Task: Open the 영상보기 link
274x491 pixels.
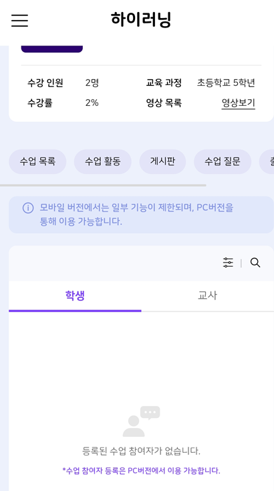Action: click(x=239, y=102)
